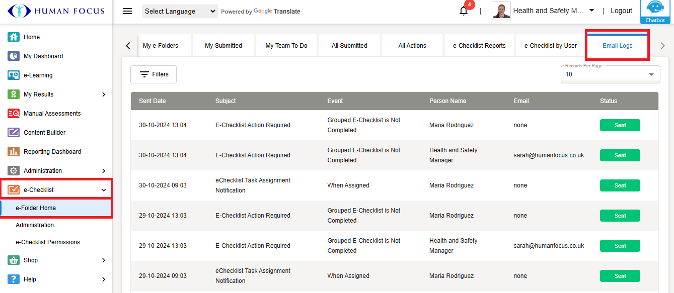674x293 pixels.
Task: Open the Records Per Page dropdown
Action: (610, 74)
